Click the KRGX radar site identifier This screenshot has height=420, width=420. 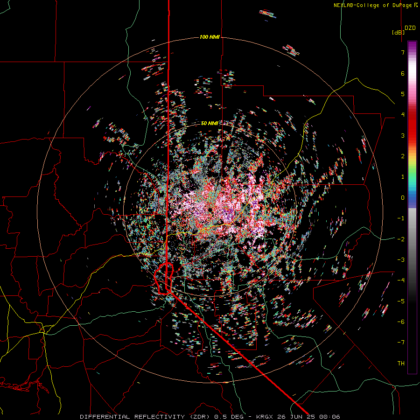265,417
